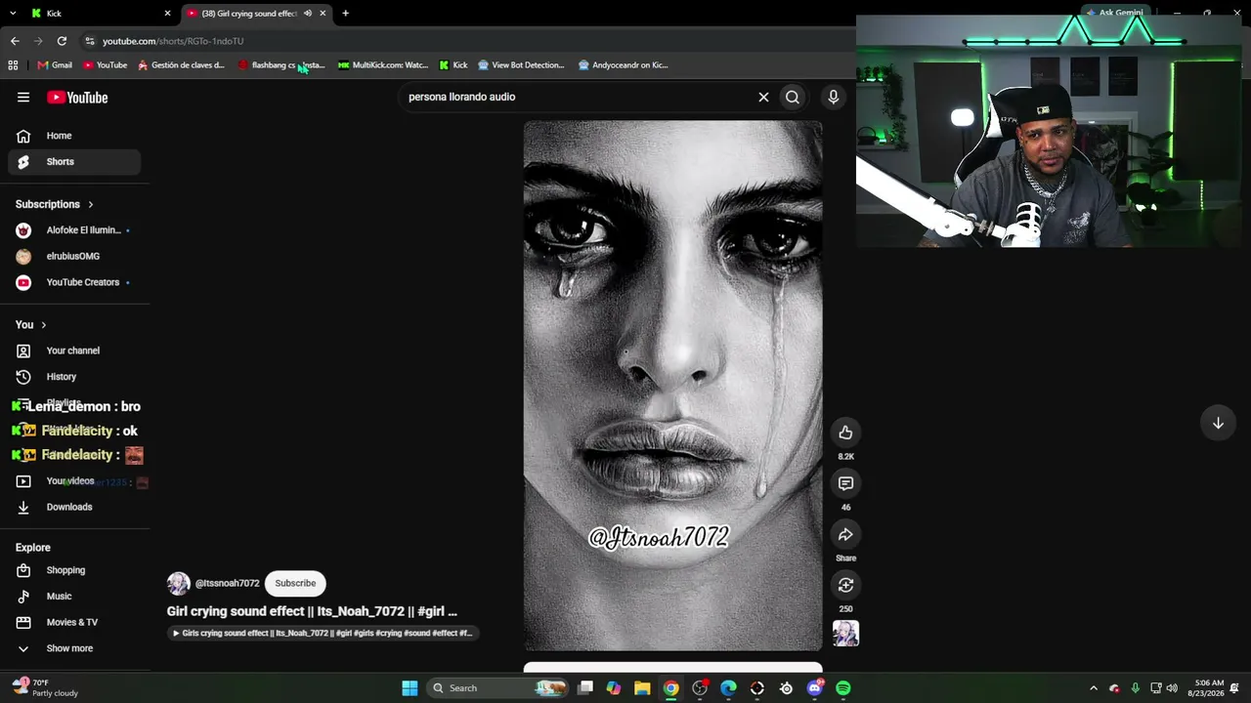Open the YouTube guide hamburger menu
Viewport: 1251px width, 703px height.
[x=23, y=97]
